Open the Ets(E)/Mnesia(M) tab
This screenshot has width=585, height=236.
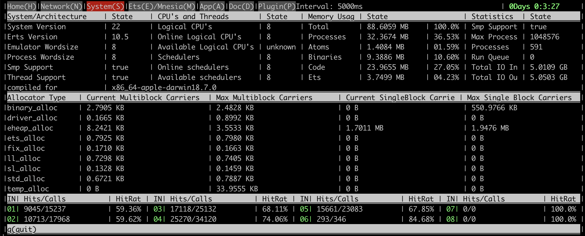click(162, 6)
